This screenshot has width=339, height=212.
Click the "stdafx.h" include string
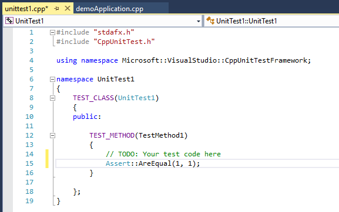114,32
